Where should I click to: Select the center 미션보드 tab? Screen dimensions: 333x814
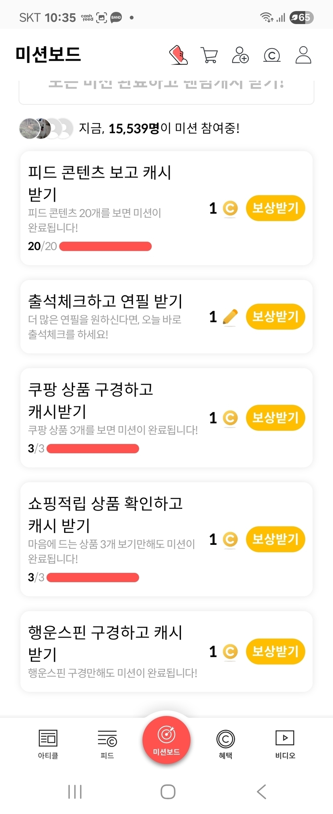coord(166,740)
